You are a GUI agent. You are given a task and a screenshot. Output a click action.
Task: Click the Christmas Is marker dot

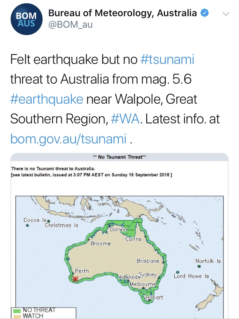[x=48, y=221]
